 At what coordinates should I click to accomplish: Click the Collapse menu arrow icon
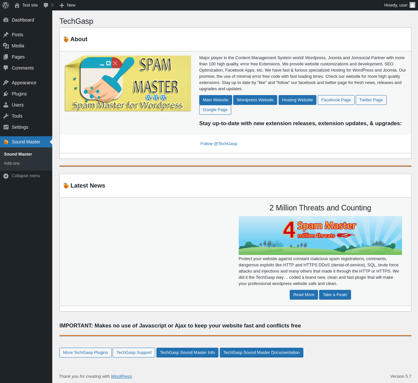point(6,176)
